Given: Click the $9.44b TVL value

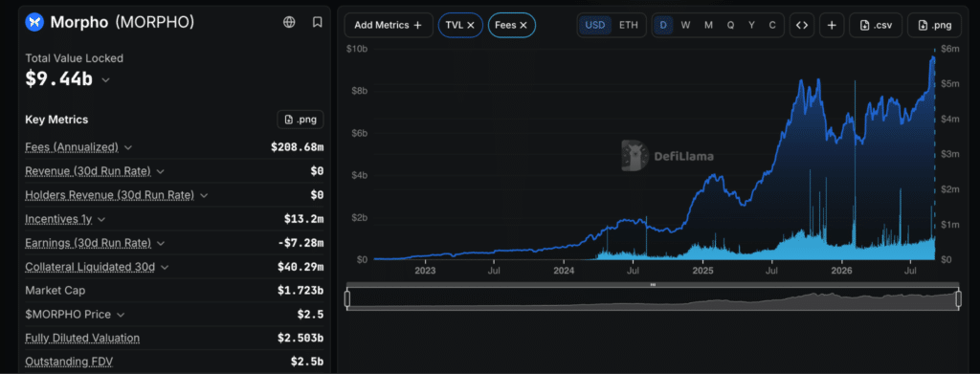Looking at the screenshot, I should pyautogui.click(x=58, y=79).
